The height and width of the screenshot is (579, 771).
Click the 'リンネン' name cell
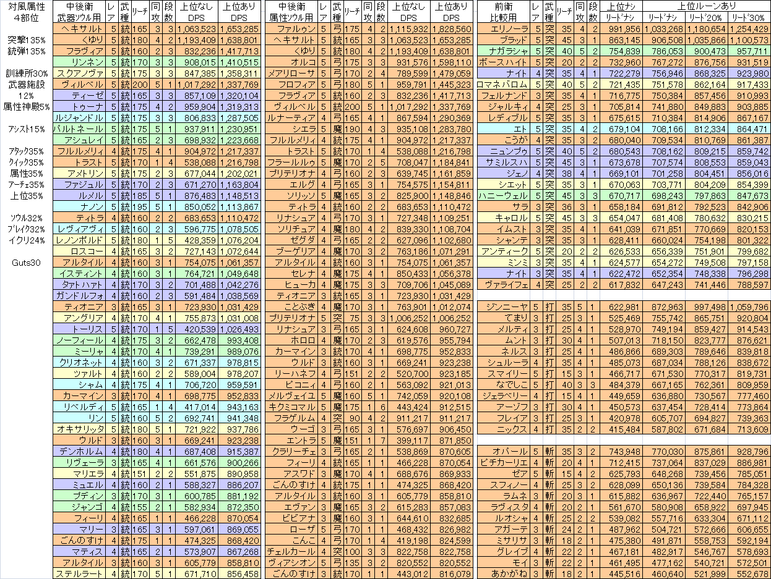pyautogui.click(x=79, y=62)
